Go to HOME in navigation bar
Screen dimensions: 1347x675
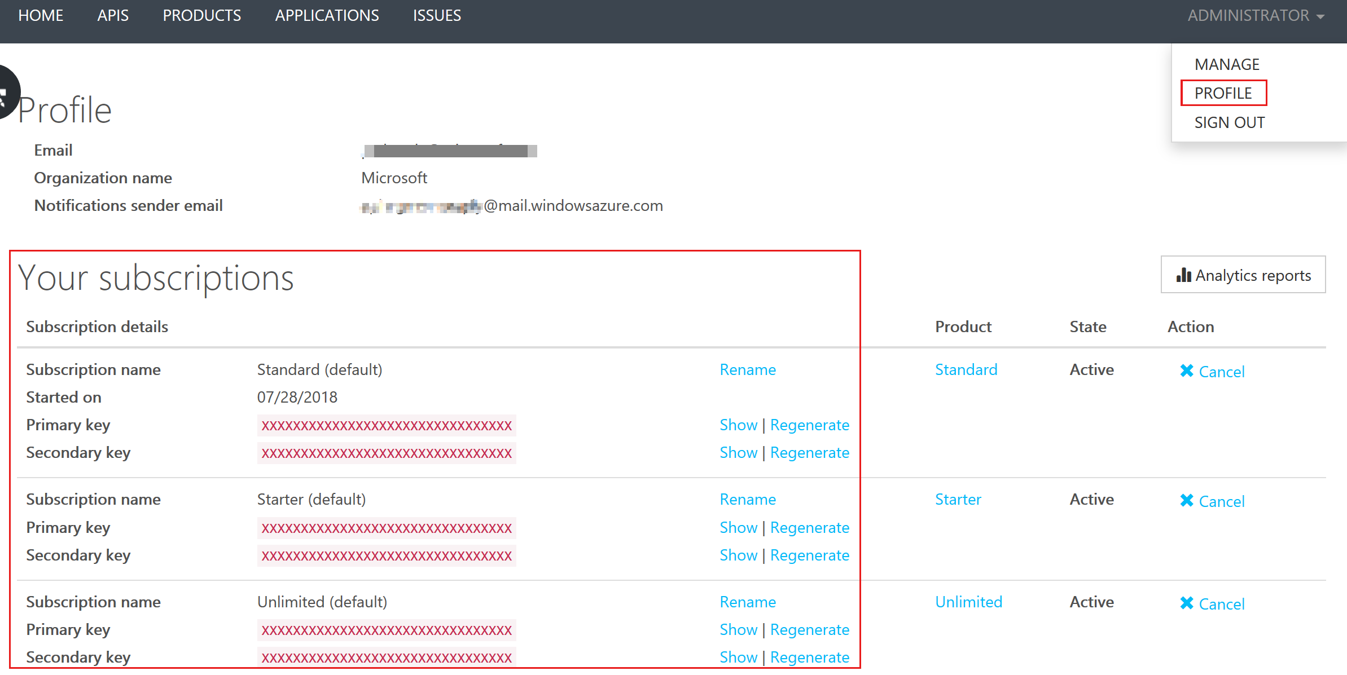[x=41, y=16]
